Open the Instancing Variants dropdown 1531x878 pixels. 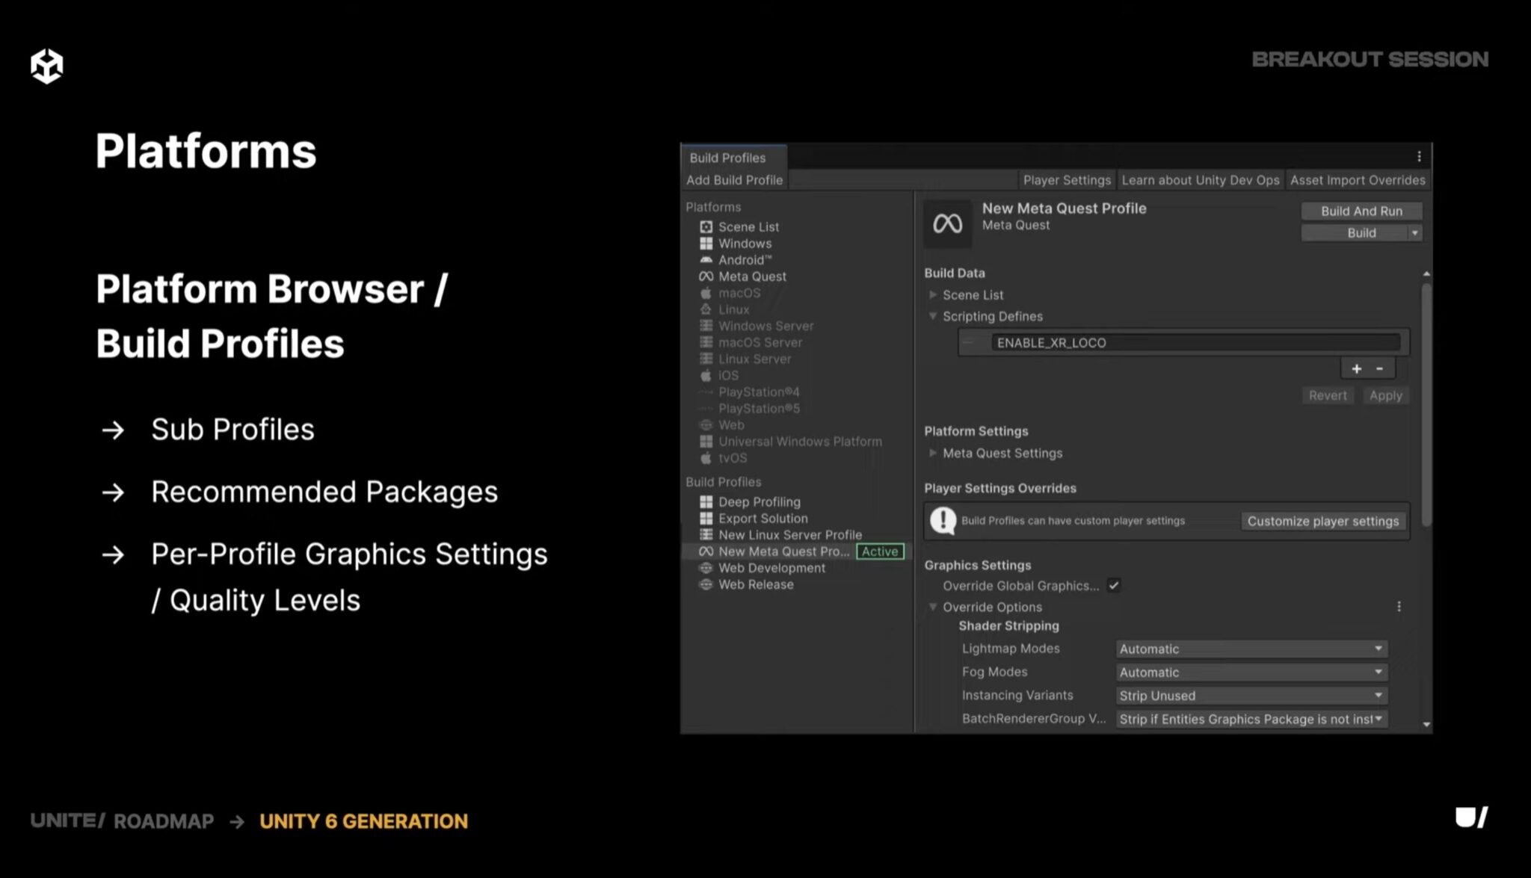(x=1251, y=695)
